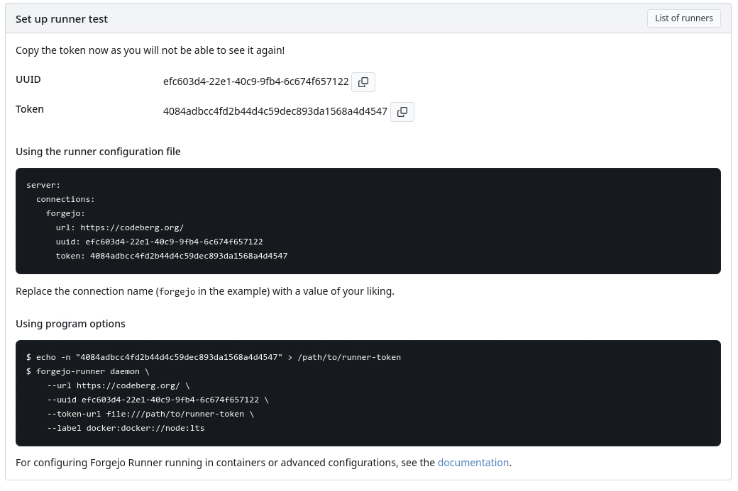
Task: Copy the Token with its copy icon
Action: coord(402,112)
